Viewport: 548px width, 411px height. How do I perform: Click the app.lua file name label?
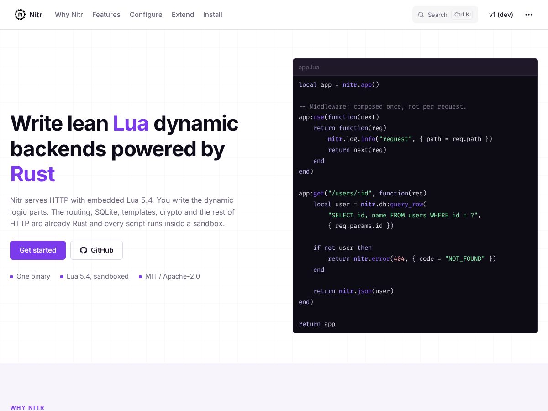309,67
